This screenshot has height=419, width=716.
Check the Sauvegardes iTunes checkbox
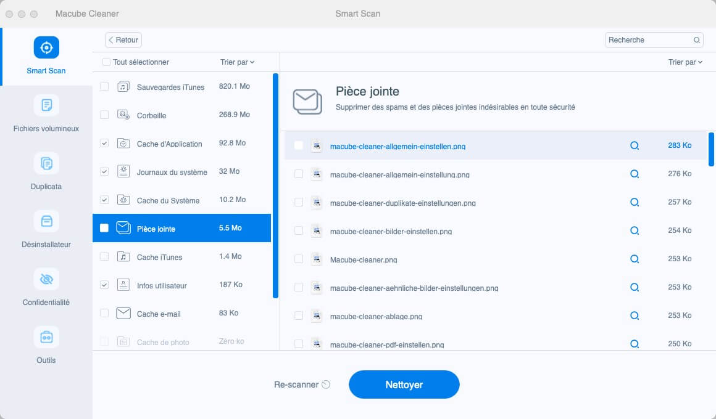pyautogui.click(x=104, y=86)
